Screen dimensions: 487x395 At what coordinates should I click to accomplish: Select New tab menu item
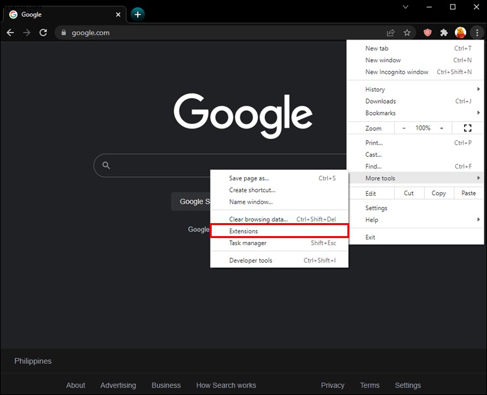(416, 49)
